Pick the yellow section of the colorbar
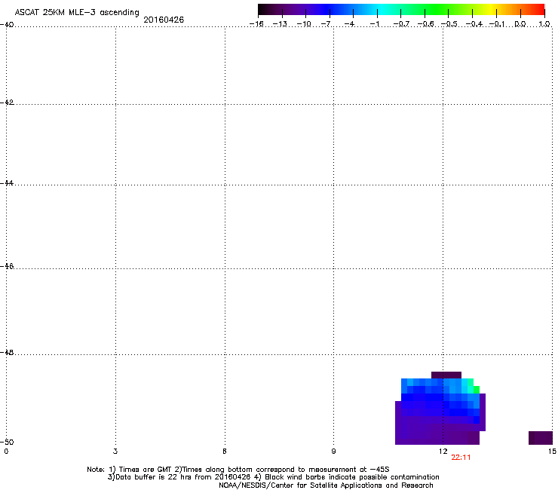Image resolution: width=558 pixels, height=490 pixels. point(493,9)
